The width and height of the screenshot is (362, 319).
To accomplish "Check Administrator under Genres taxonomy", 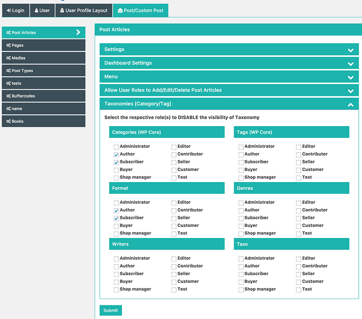I will pos(241,203).
